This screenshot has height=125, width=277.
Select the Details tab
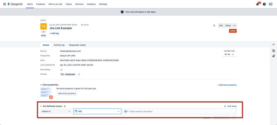point(46,45)
